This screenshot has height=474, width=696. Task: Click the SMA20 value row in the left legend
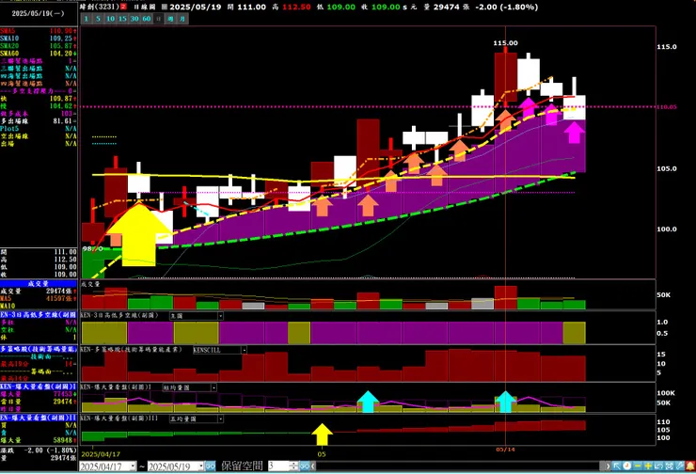(39, 46)
